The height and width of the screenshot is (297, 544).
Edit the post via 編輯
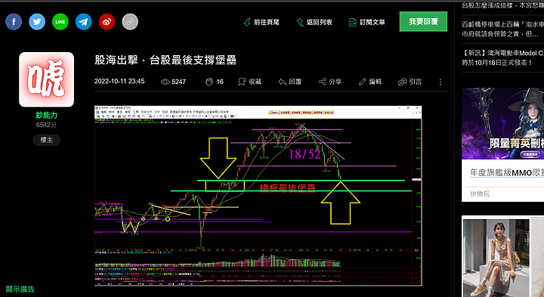coord(369,82)
